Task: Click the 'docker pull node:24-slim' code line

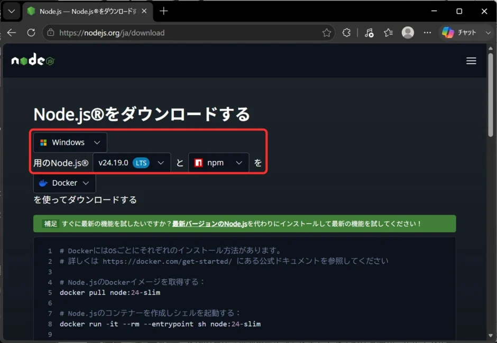Action: (x=109, y=292)
